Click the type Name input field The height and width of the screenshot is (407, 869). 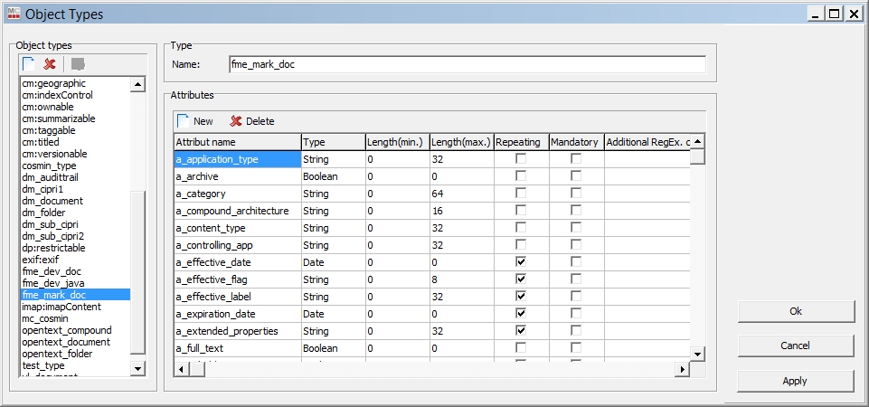pyautogui.click(x=467, y=64)
